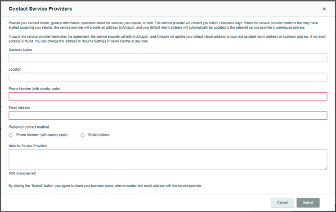This screenshot has width=336, height=212.
Task: Cancel the contact request
Action: point(282,203)
